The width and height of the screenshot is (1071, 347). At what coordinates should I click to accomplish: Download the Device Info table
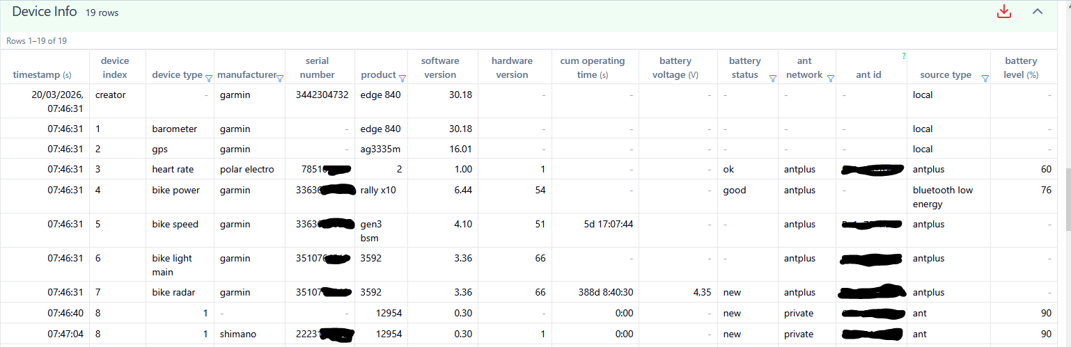coord(1003,12)
